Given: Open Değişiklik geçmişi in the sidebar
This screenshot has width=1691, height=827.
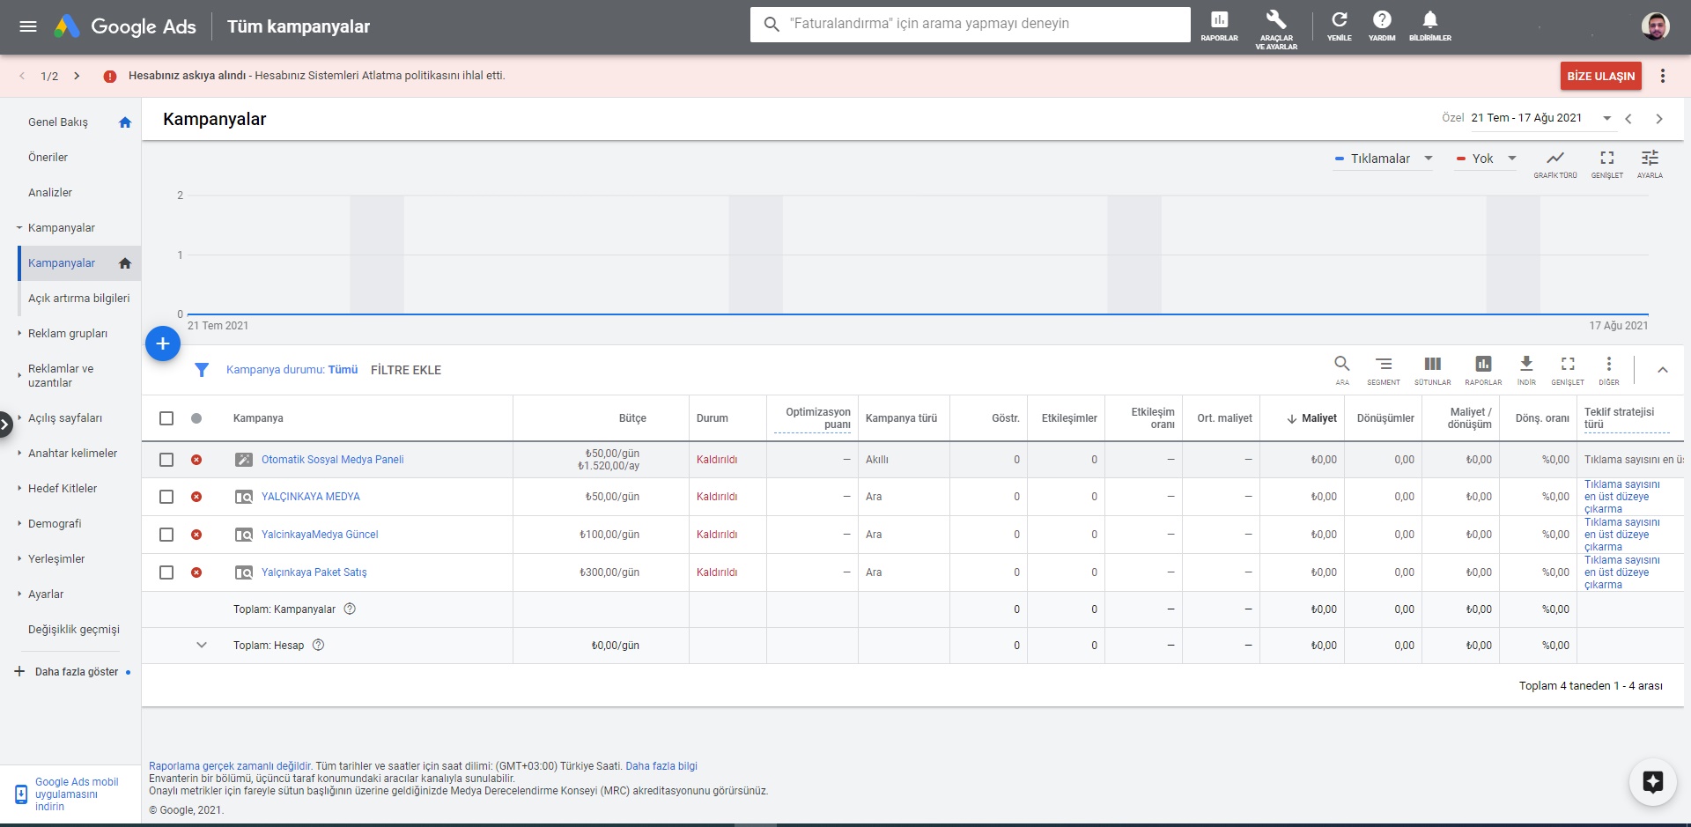Looking at the screenshot, I should click(x=74, y=630).
